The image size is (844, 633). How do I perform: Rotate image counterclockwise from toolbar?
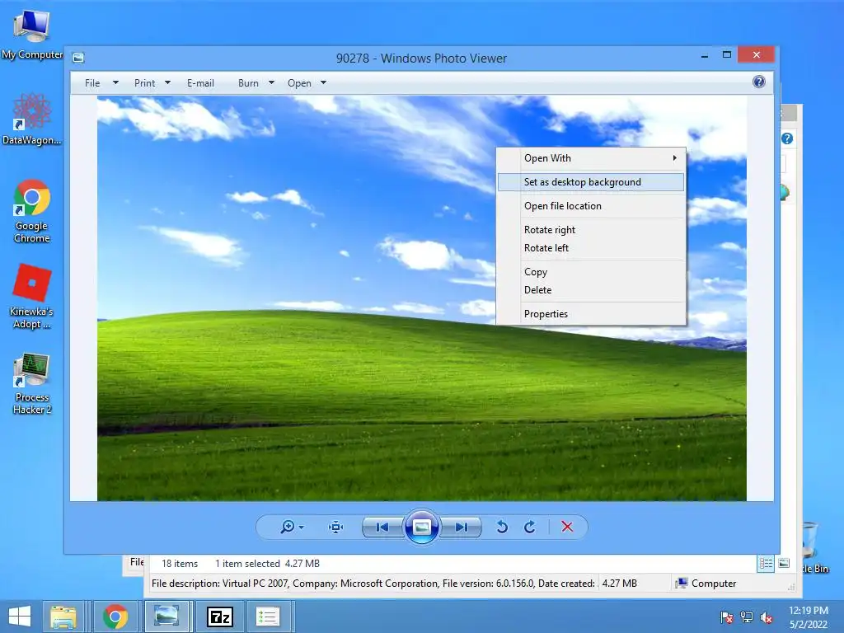[x=502, y=527]
